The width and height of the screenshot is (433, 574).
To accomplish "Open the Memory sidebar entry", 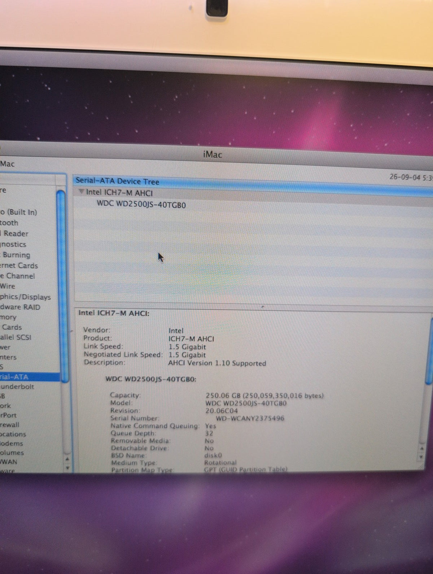I will 8,317.
